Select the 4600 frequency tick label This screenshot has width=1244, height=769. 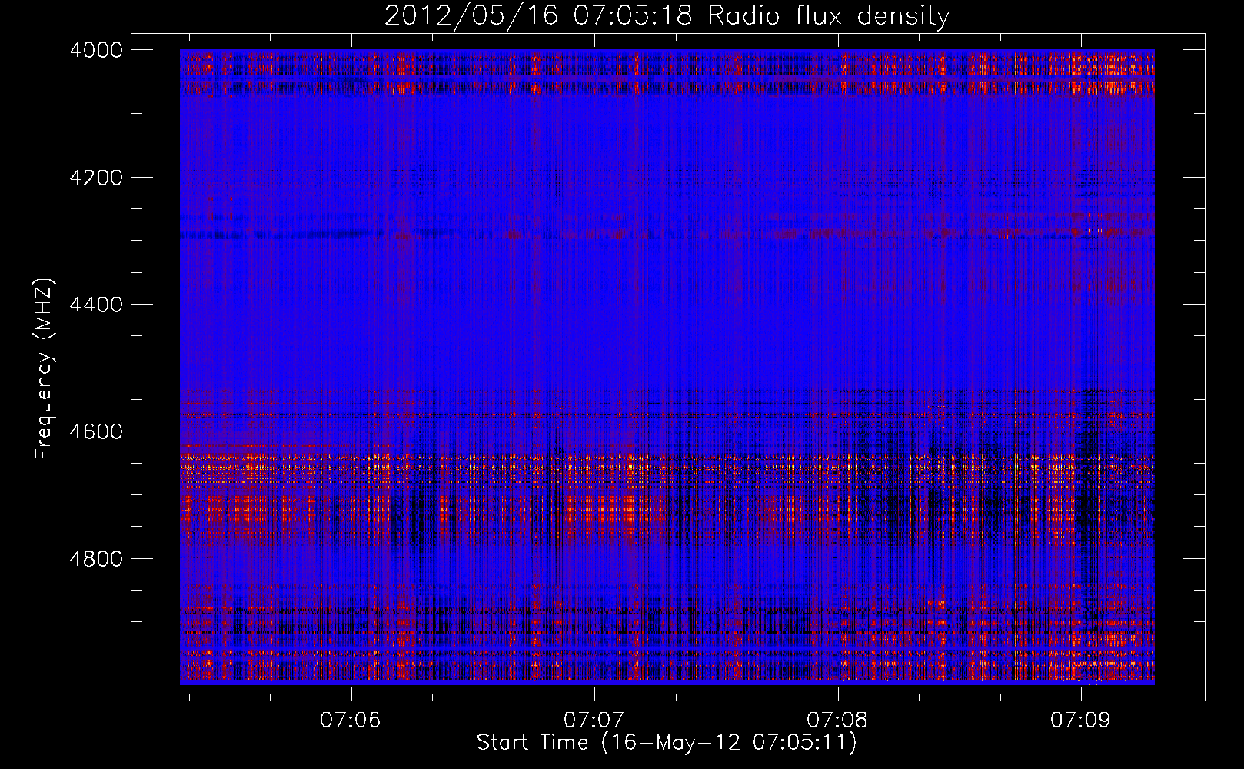coord(96,431)
